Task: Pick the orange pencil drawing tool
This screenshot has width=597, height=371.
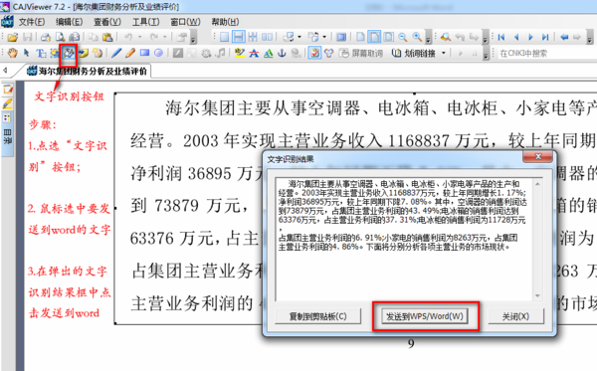Action: [130, 53]
